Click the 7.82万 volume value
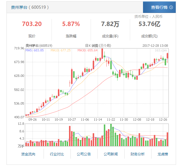Viewport: 186px width, 168px height. point(110,24)
